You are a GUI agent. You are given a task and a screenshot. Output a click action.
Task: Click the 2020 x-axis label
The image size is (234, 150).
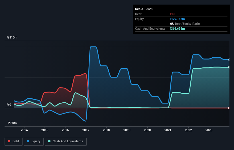pyautogui.click(x=147, y=130)
